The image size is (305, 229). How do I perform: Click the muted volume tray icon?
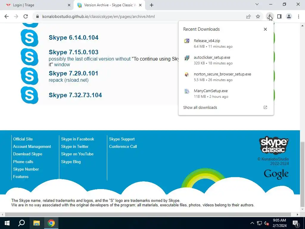[267, 223]
